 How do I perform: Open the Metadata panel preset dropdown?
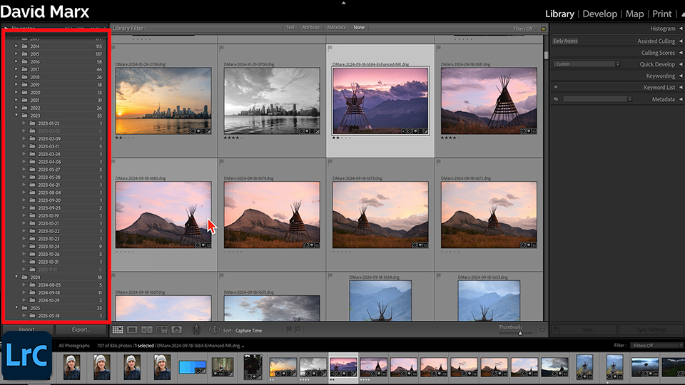click(x=597, y=99)
